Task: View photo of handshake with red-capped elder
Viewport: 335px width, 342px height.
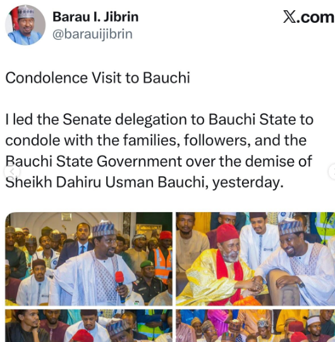Action: click(x=255, y=258)
